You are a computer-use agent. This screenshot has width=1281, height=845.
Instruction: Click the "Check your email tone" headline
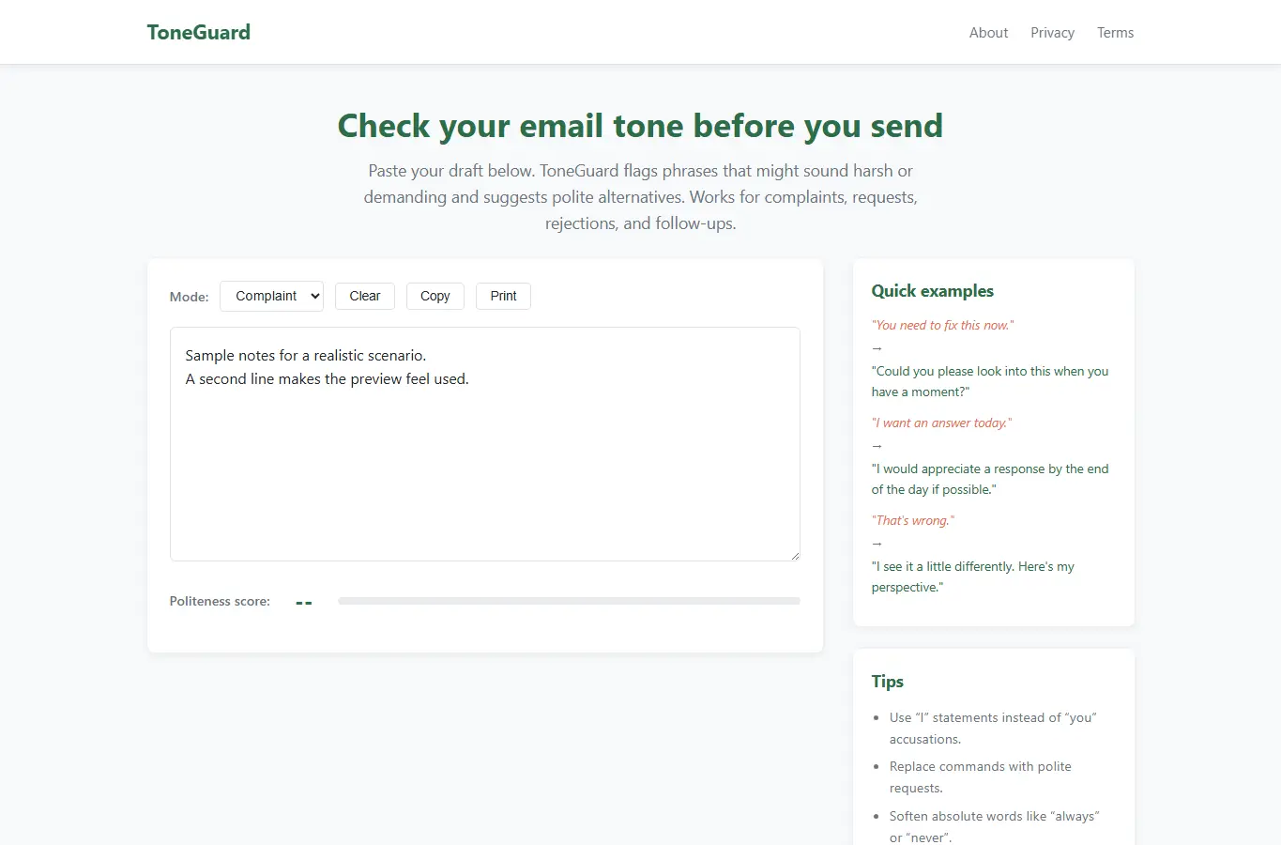640,126
